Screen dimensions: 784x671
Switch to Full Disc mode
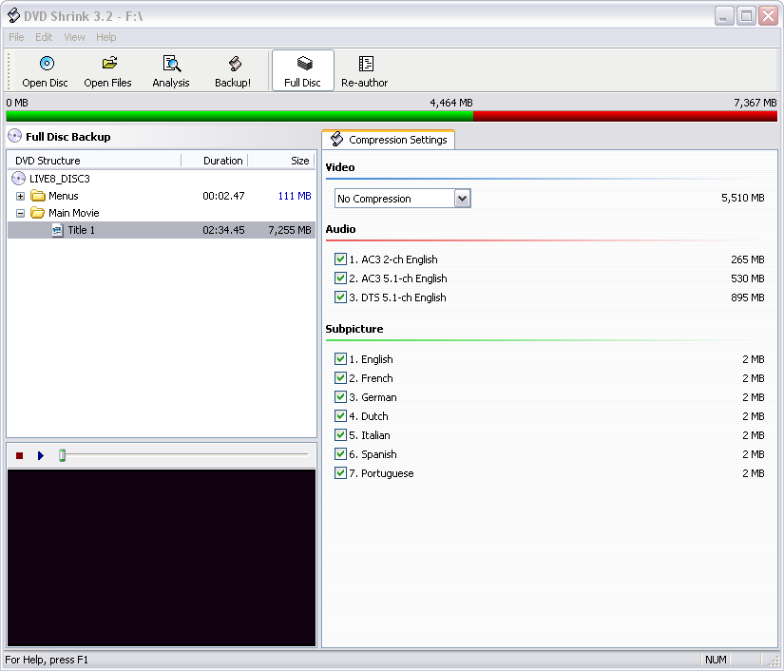[x=302, y=70]
